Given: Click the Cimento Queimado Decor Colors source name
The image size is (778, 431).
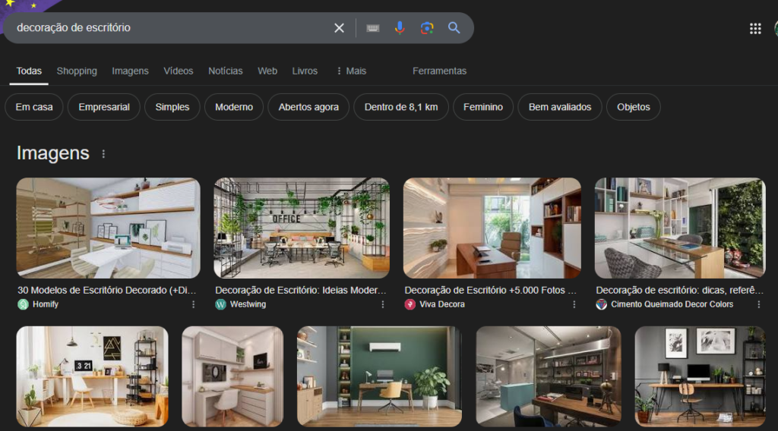Looking at the screenshot, I should pyautogui.click(x=672, y=305).
